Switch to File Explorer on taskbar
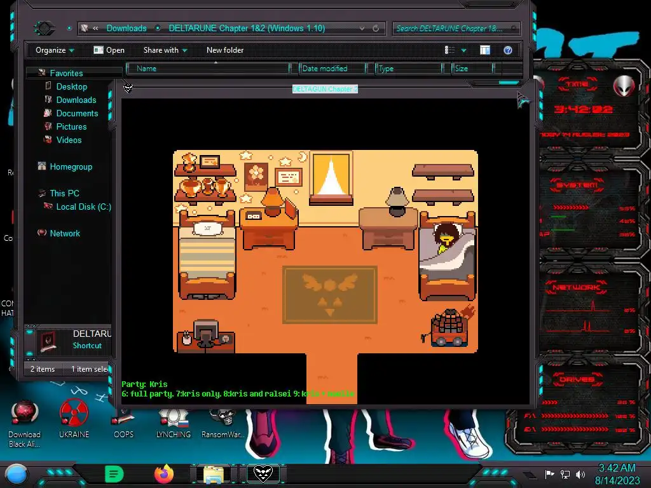The width and height of the screenshot is (651, 488). pyautogui.click(x=214, y=474)
